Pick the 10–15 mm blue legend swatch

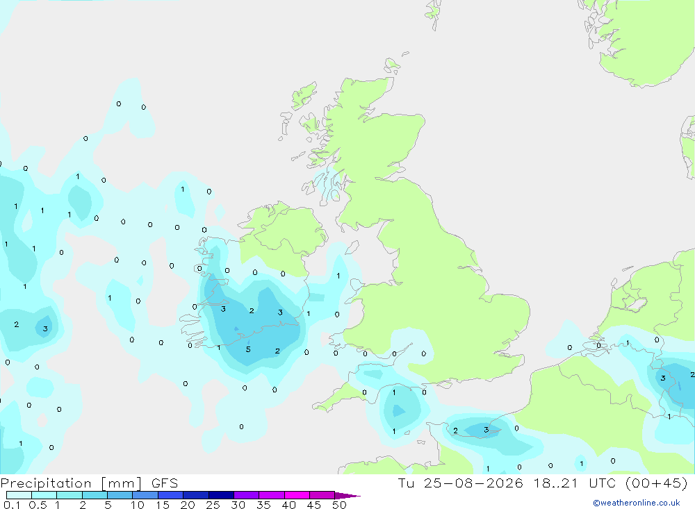145,495
